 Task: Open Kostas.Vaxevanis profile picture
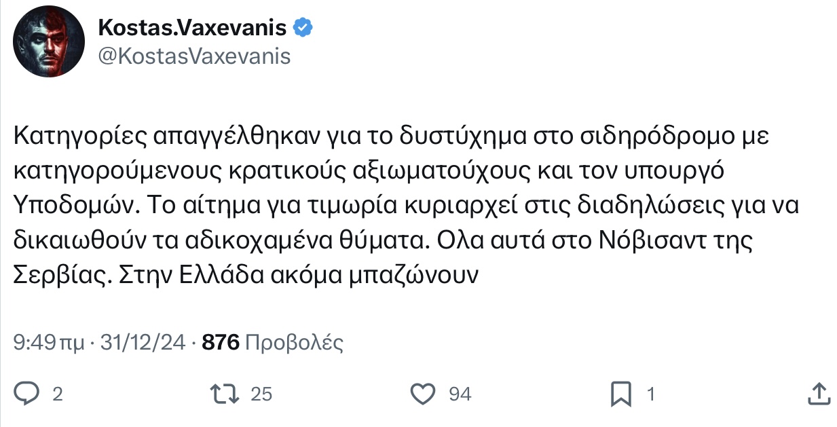(x=47, y=45)
